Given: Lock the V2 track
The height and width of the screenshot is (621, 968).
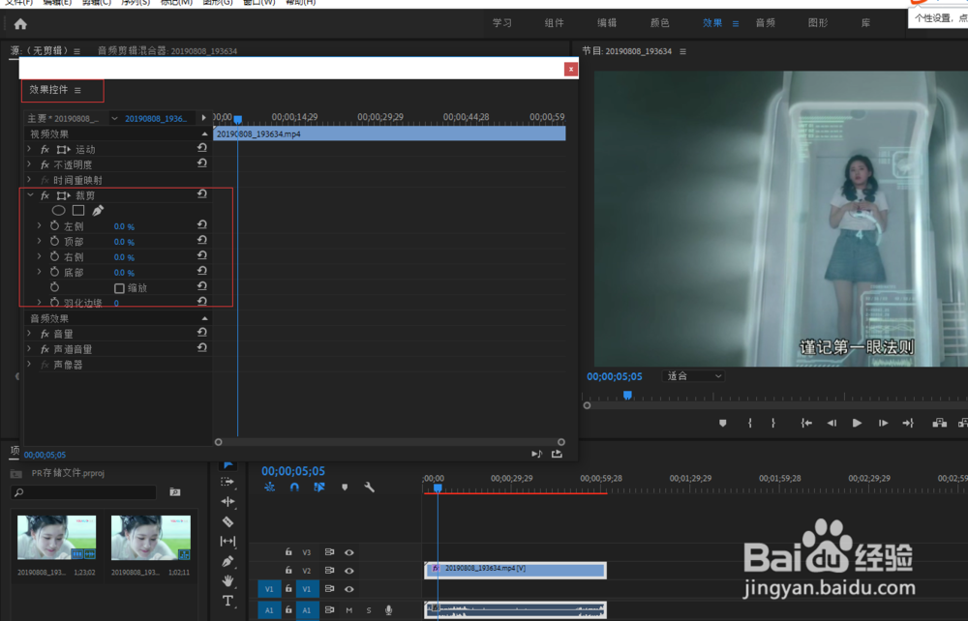Looking at the screenshot, I should [x=288, y=571].
